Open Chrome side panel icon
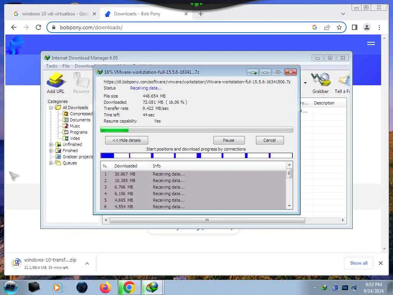This screenshot has height=295, width=393. click(x=354, y=27)
